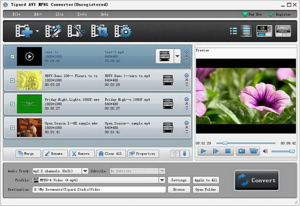Click the Stop playback button in preview
The width and height of the screenshot is (300, 206).
click(228, 151)
